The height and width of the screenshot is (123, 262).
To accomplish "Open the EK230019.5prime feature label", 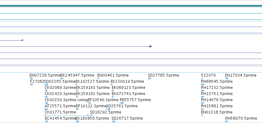I will point(127,81).
